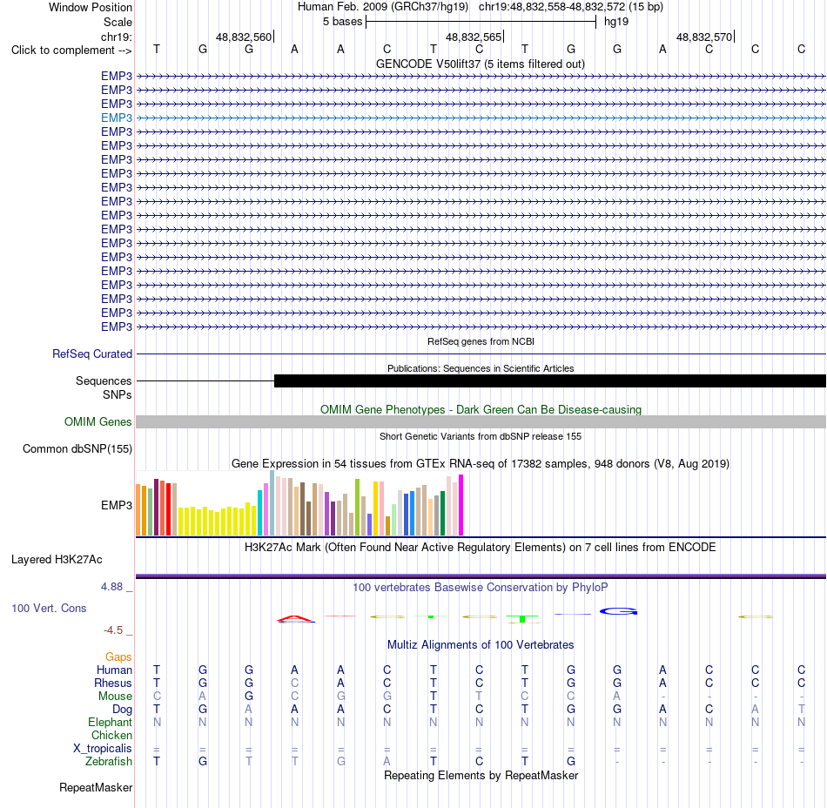Click the blue G logo in conservation track
The height and width of the screenshot is (808, 827).
coord(619,611)
